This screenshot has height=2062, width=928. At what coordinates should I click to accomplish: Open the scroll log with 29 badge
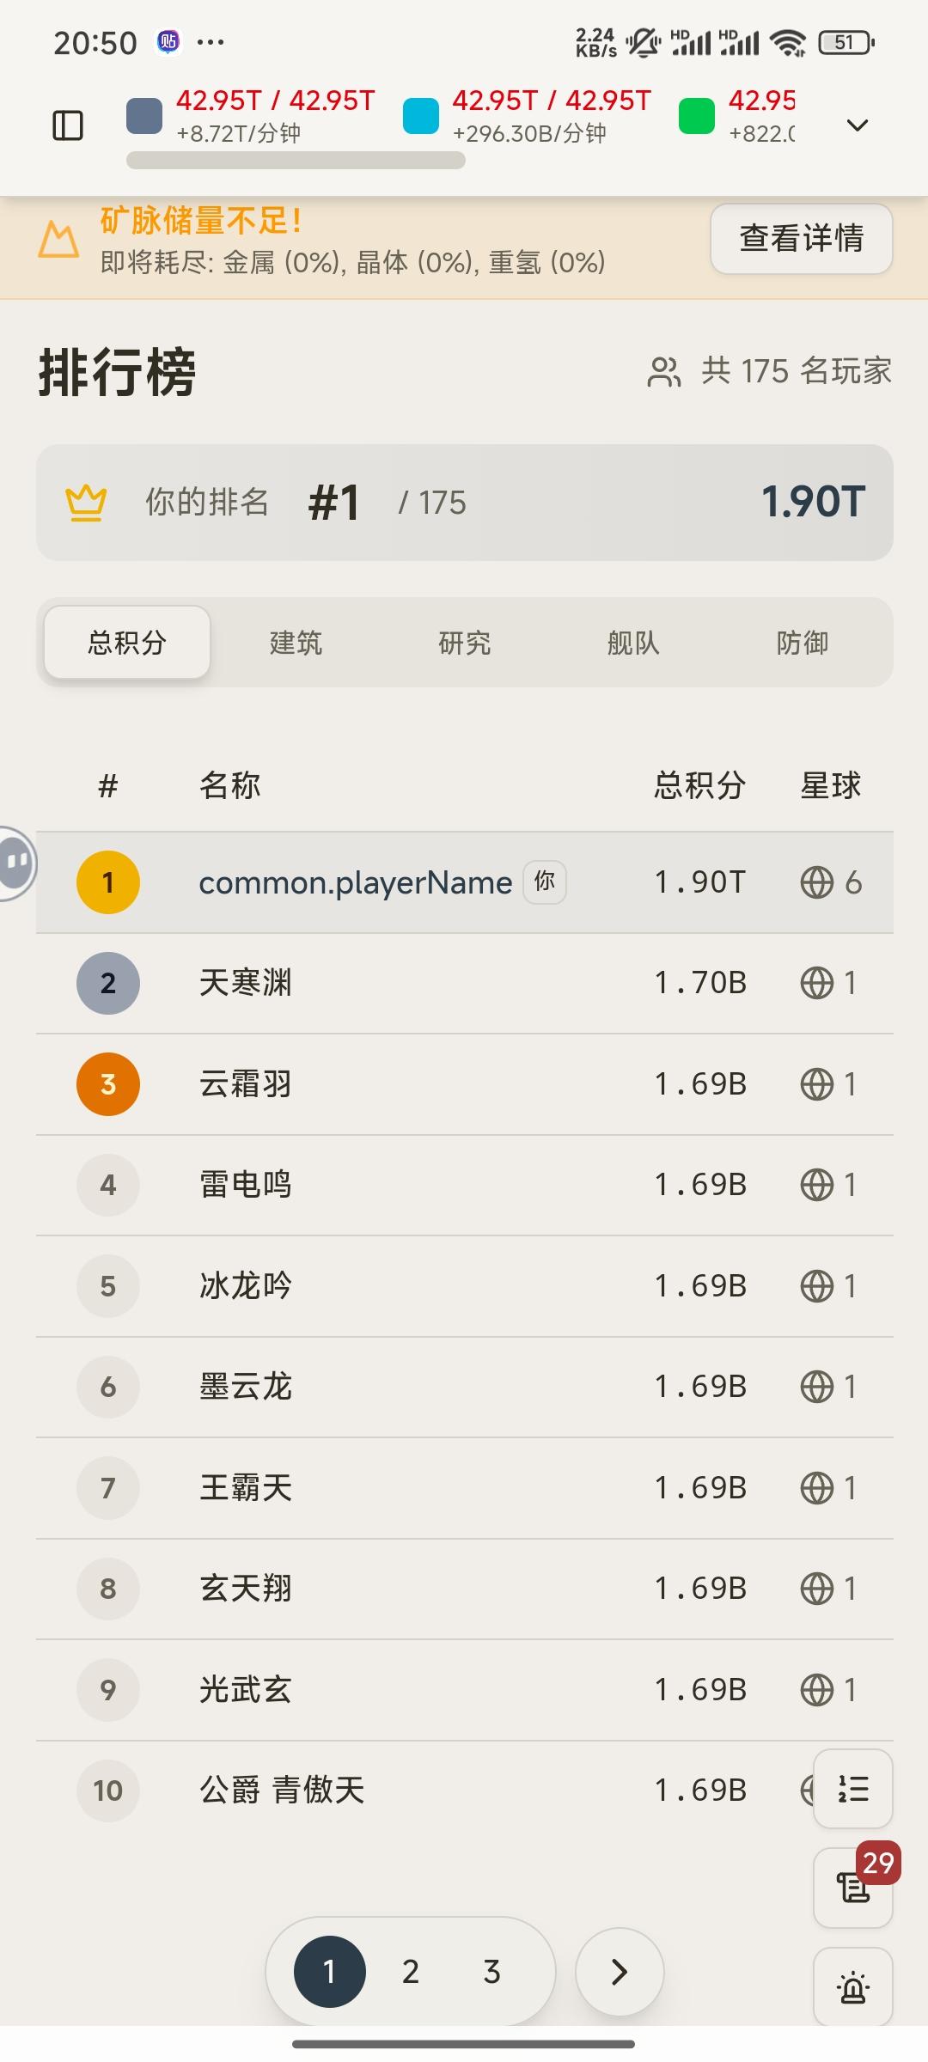[x=852, y=1888]
